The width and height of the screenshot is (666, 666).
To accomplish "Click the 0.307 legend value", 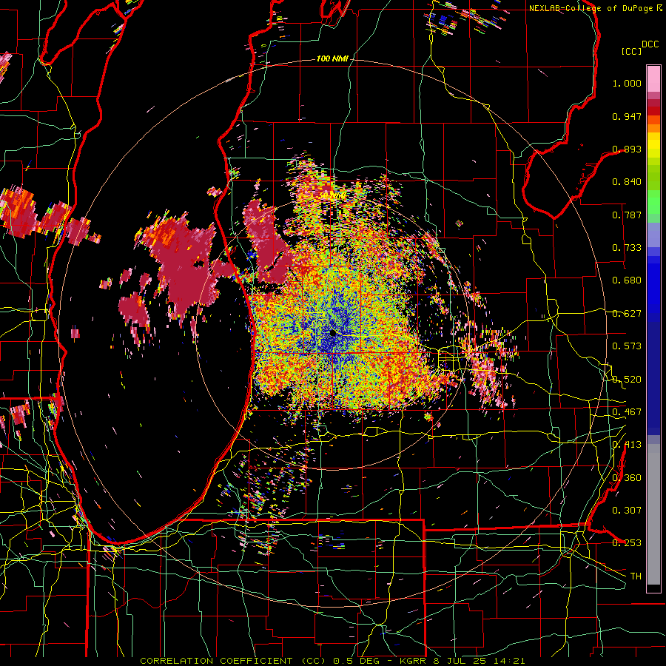I will pyautogui.click(x=627, y=511).
